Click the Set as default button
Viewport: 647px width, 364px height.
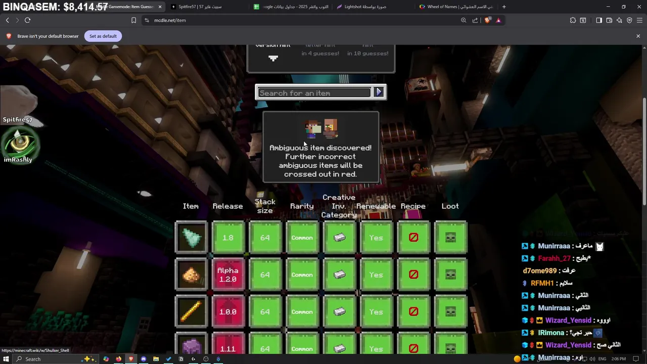[x=103, y=36]
